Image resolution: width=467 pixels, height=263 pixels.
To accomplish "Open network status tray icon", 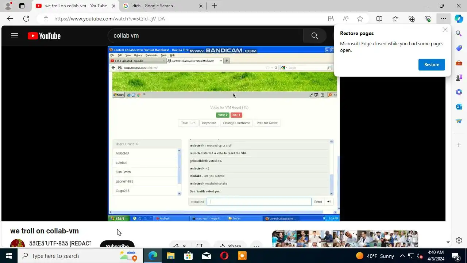I will click(411, 256).
